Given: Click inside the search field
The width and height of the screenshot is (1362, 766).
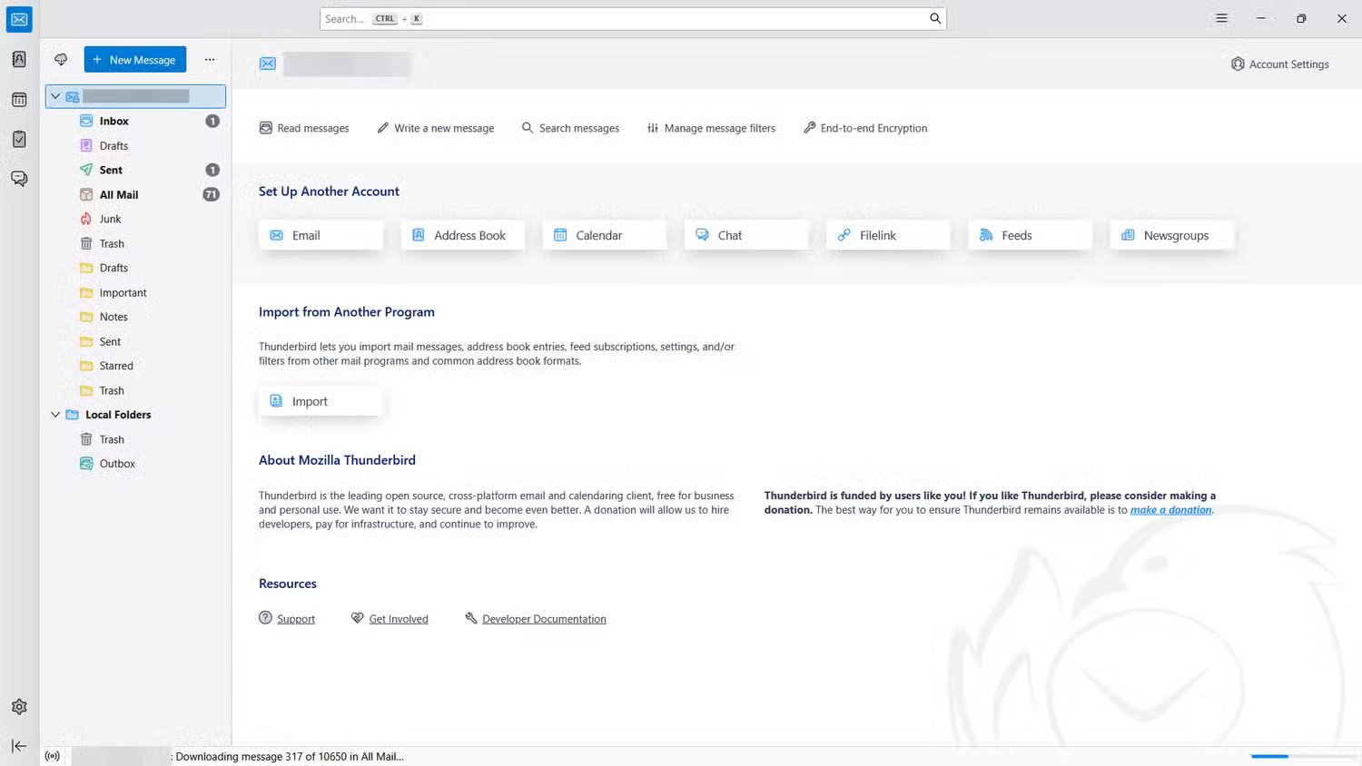Looking at the screenshot, I should (633, 18).
